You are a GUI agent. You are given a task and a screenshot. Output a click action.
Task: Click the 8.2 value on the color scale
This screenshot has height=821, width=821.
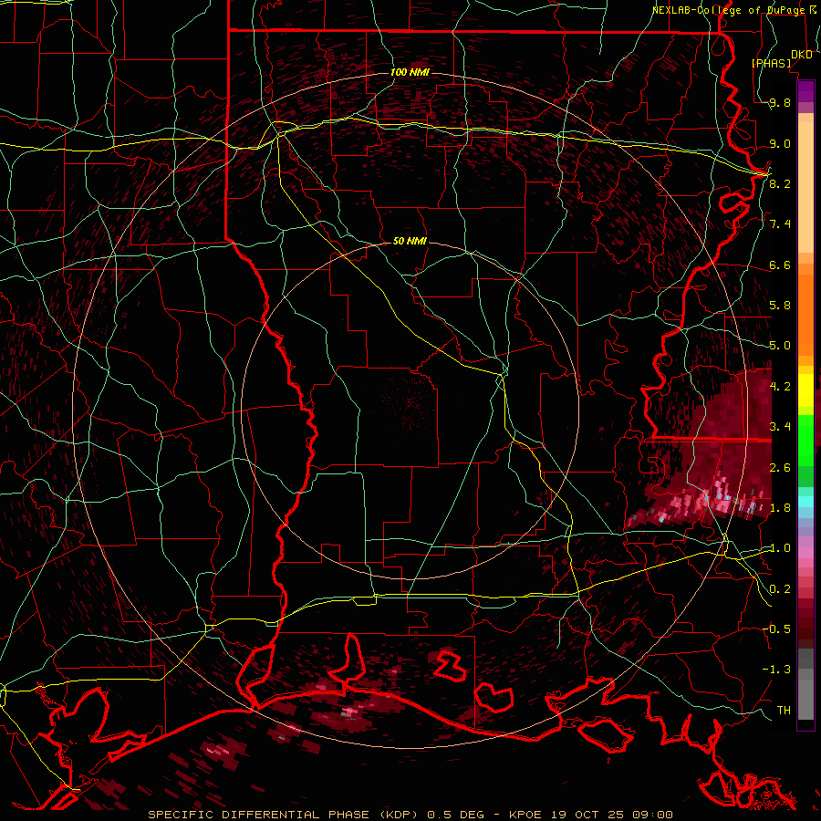780,183
